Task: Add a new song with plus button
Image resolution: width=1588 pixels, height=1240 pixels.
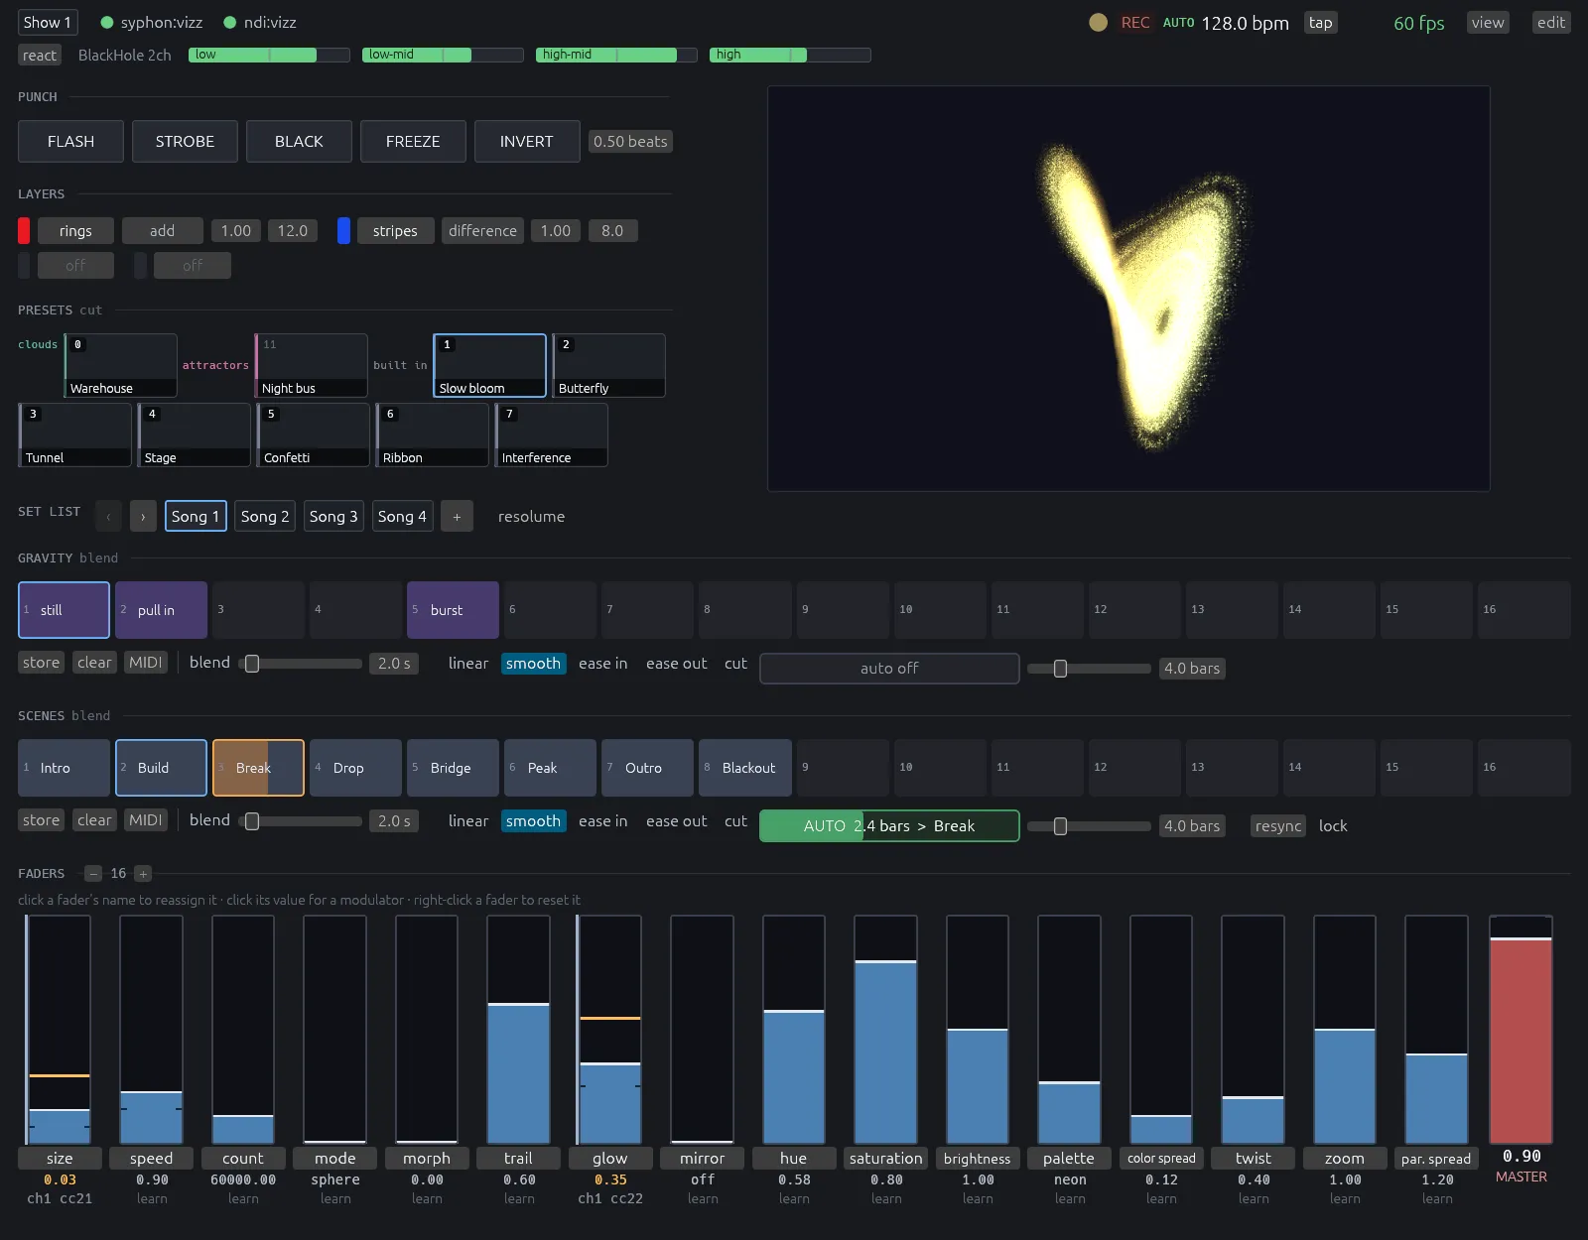Action: (457, 516)
